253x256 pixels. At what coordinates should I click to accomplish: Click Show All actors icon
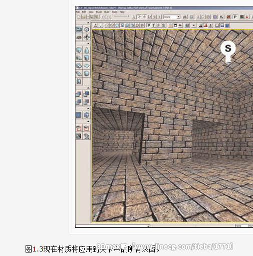click(87, 136)
